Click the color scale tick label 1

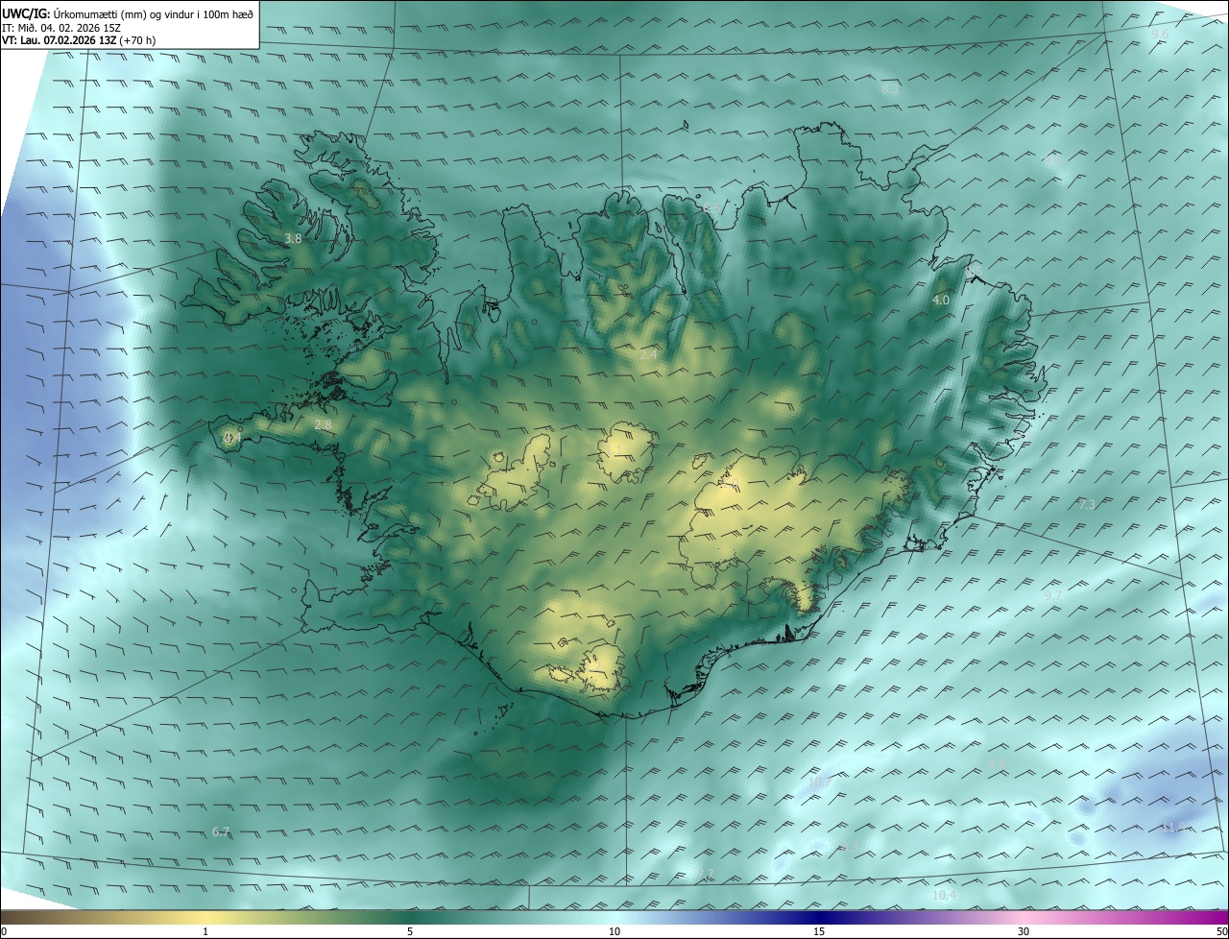click(x=205, y=931)
